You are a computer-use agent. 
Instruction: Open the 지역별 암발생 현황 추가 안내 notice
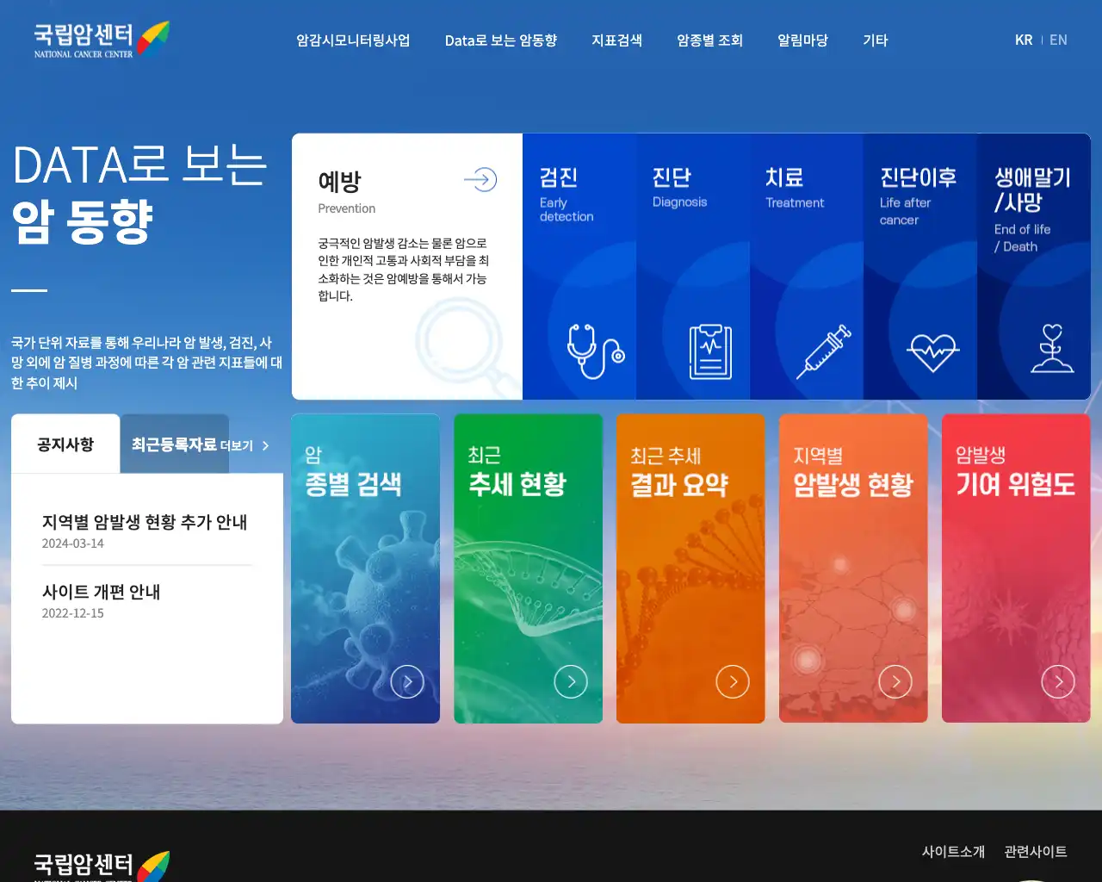click(145, 522)
